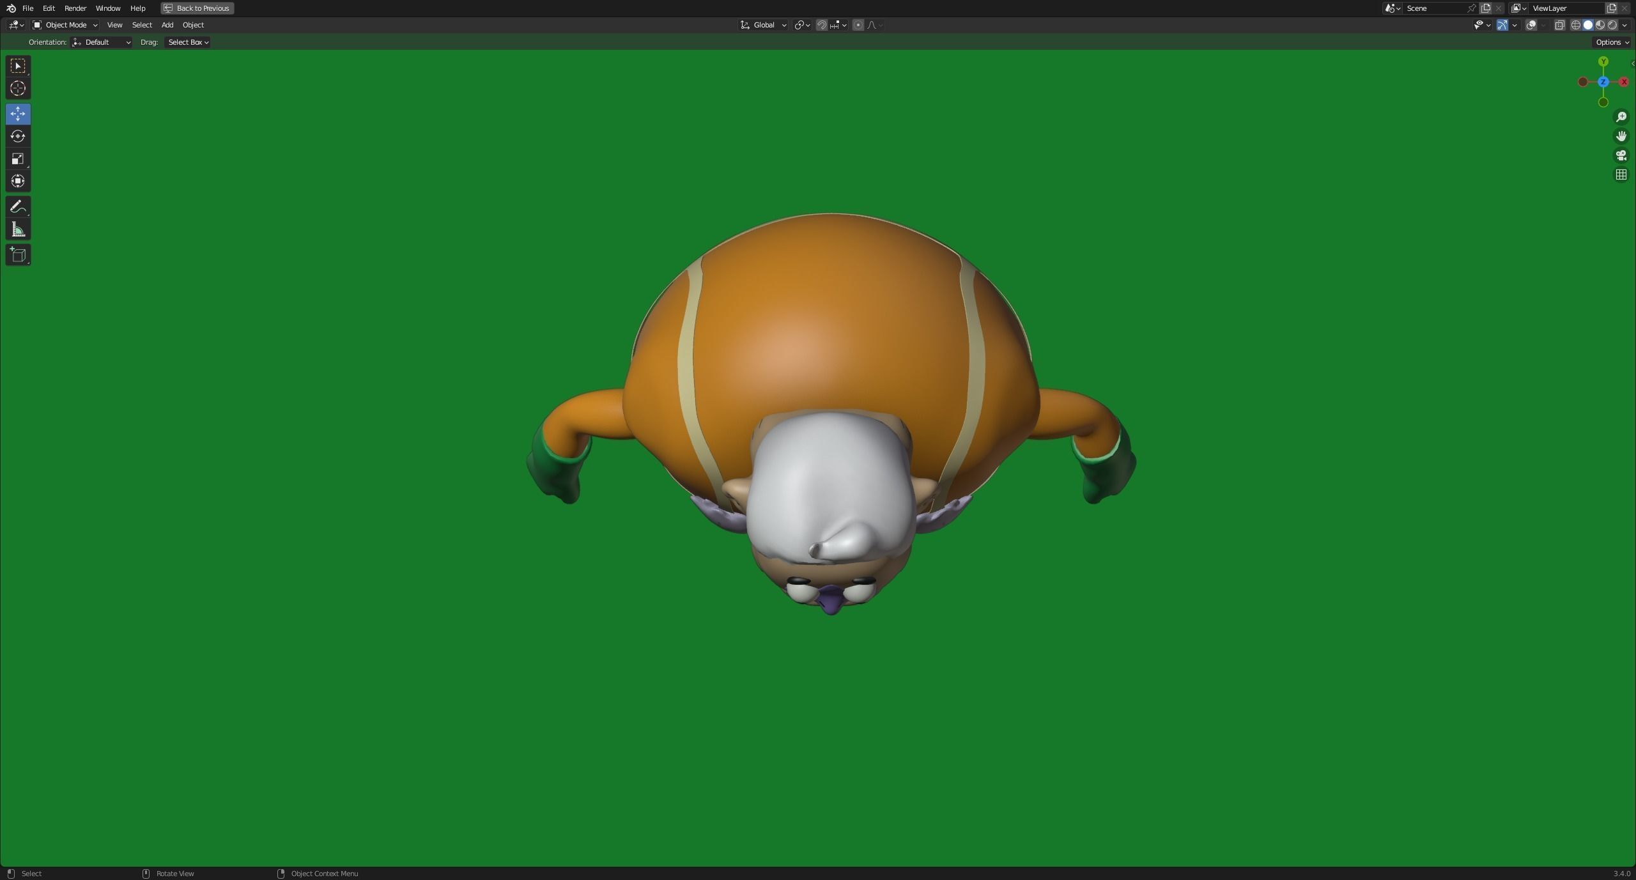Image resolution: width=1636 pixels, height=880 pixels.
Task: Select the Move tool
Action: [x=18, y=114]
